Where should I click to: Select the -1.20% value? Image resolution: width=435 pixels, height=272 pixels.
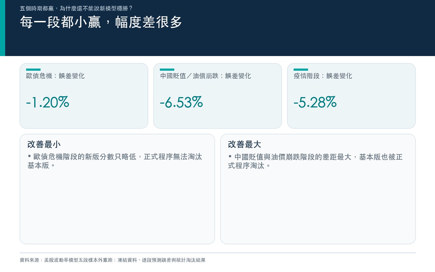click(48, 102)
